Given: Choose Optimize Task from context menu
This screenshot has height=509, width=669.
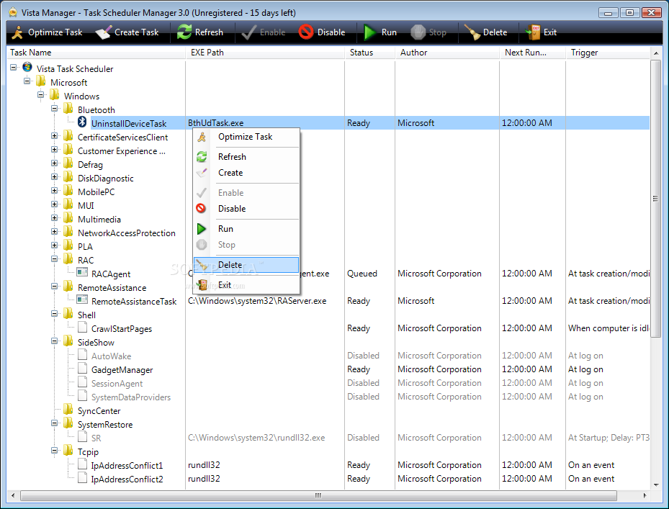Looking at the screenshot, I should point(246,137).
